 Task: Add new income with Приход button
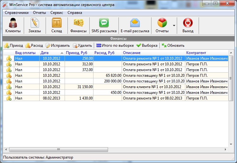[14, 45]
